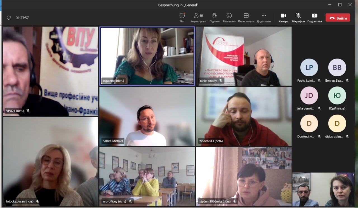This screenshot has width=358, height=208.
Task: Click the o.galema video tile
Action: (x=147, y=56)
